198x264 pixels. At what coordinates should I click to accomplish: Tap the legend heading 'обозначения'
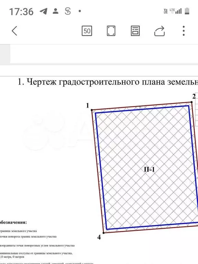click(13, 222)
